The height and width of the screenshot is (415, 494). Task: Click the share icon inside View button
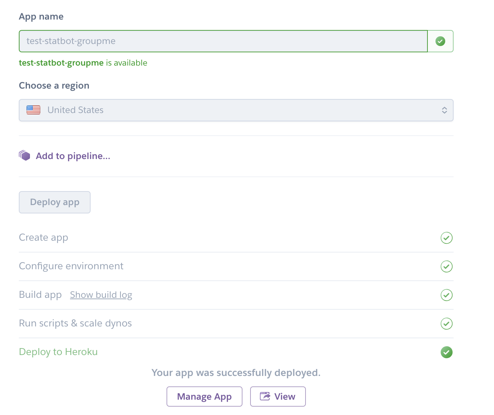click(x=265, y=397)
